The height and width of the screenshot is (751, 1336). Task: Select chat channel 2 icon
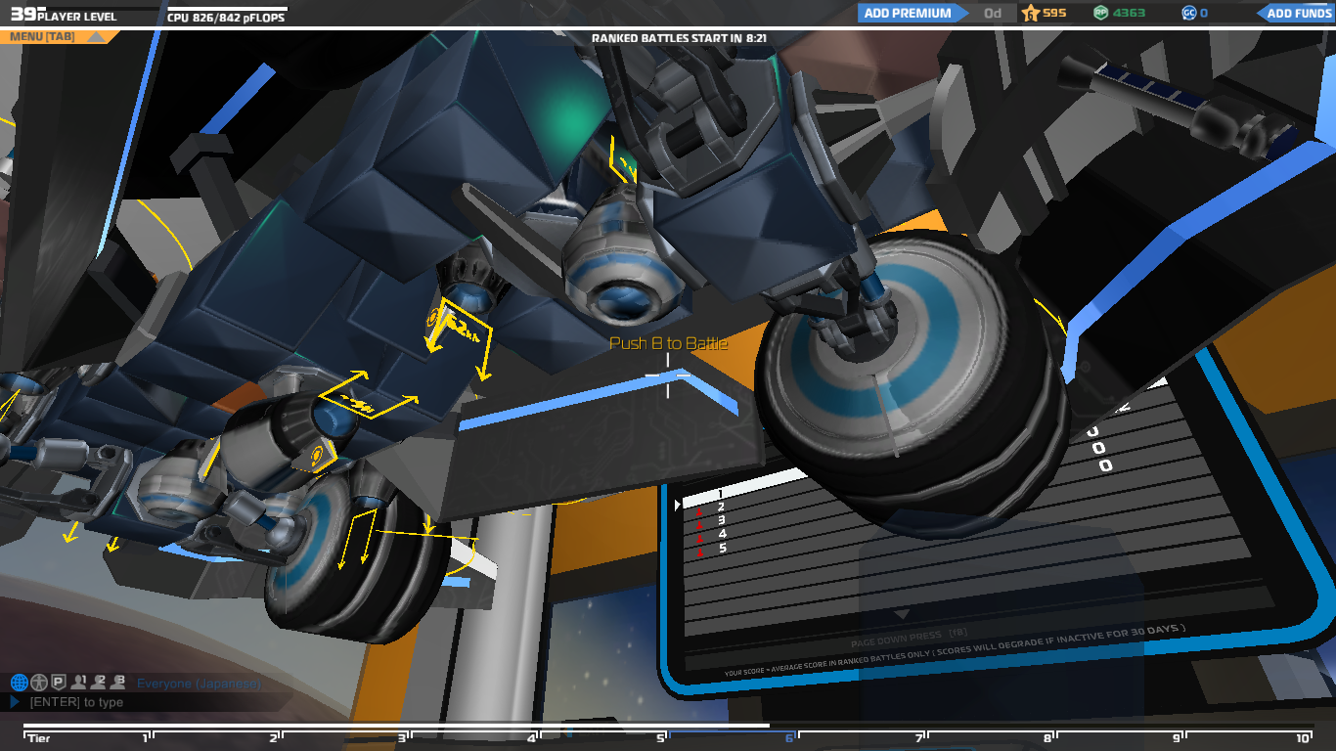click(x=99, y=682)
